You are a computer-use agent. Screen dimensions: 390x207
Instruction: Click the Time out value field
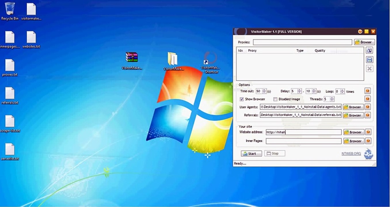[x=259, y=91]
